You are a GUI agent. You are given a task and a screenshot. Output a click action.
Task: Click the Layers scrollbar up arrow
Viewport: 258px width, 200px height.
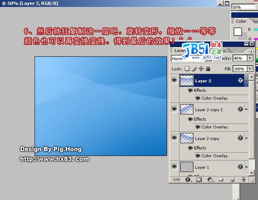coord(251,77)
